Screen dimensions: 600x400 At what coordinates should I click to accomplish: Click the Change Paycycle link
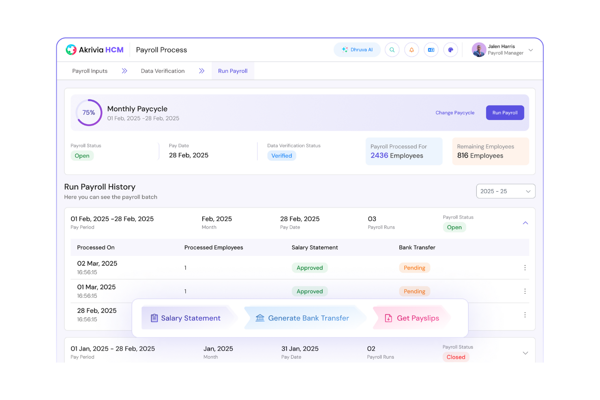click(x=455, y=112)
